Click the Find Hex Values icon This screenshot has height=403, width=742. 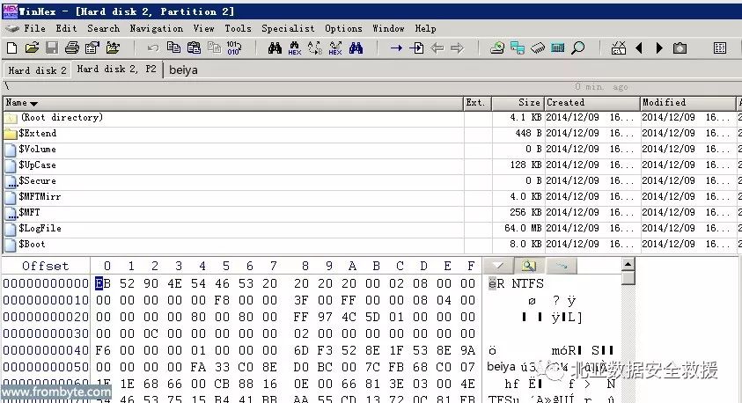[x=295, y=48]
